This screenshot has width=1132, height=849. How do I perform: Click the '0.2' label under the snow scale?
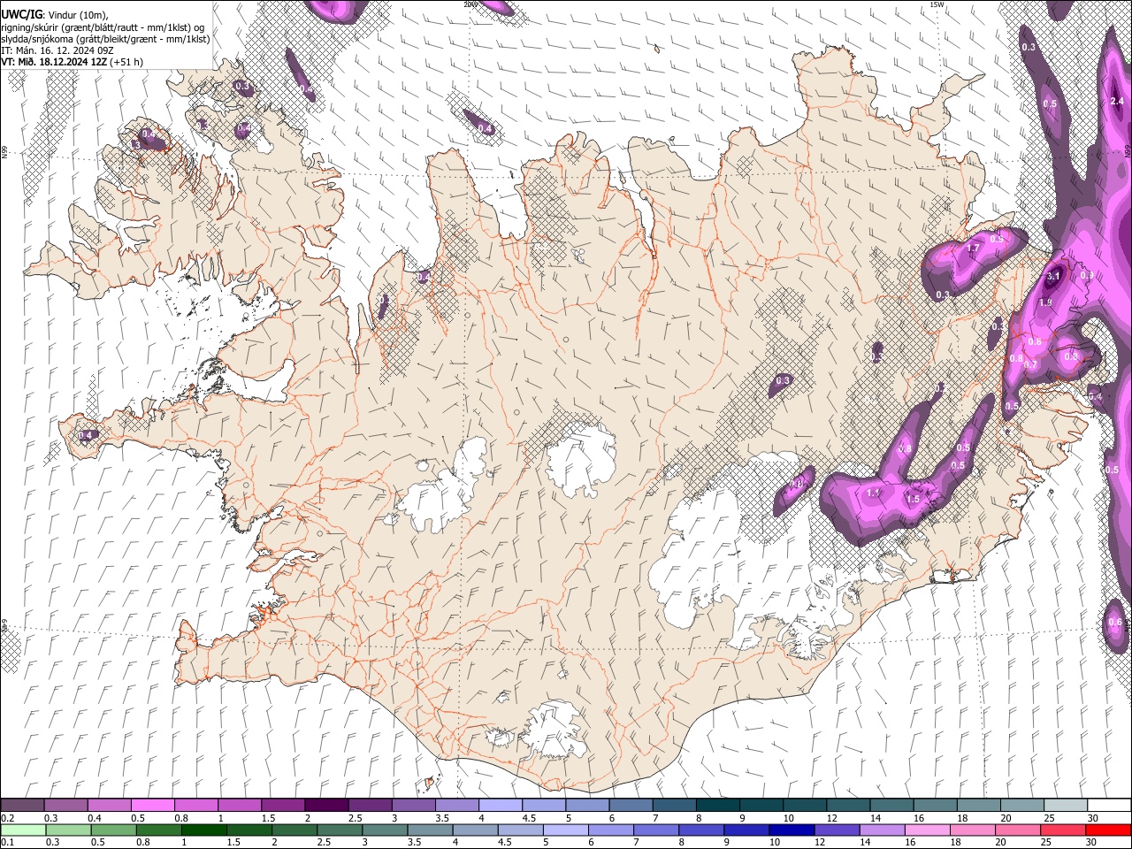(7, 818)
